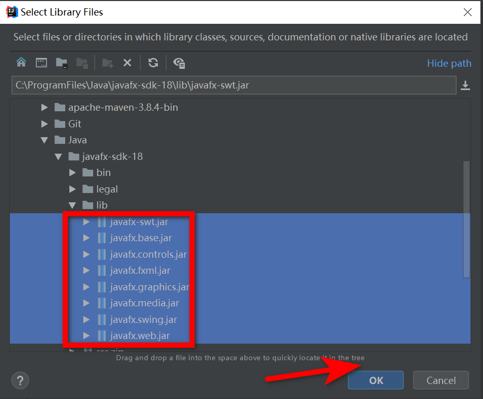Viewport: 483px width, 399px height.
Task: Expand the javafx.web.jar archive
Action: (86, 335)
